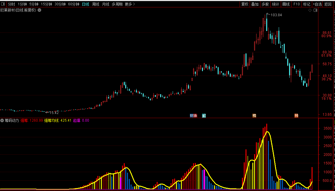Open the 涨 info marker below the chart
Screen dimensions: 335x191
coord(195,116)
